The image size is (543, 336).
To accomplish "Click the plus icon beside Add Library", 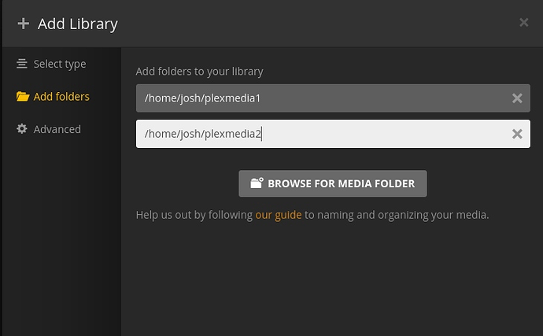I will (x=23, y=24).
